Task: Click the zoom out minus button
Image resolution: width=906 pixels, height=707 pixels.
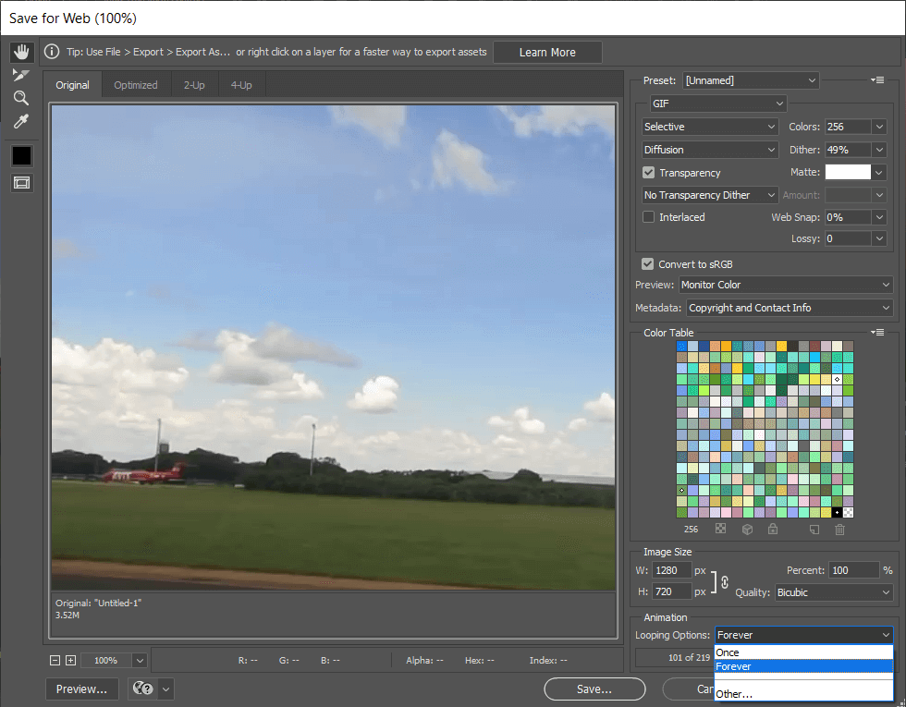Action: pos(55,661)
